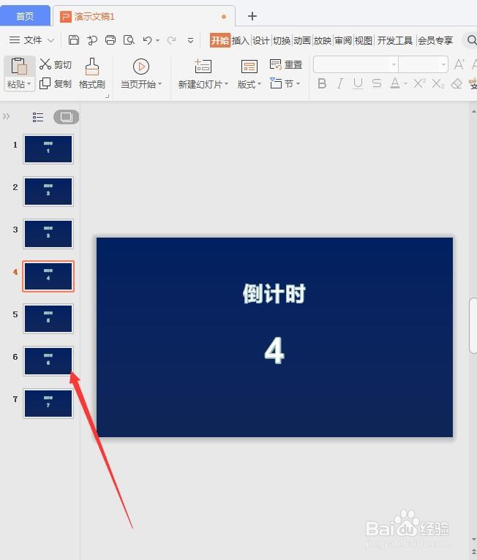This screenshot has height=560, width=477.
Task: Toggle Bold formatting
Action: [322, 83]
